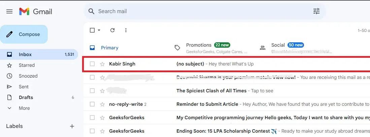Open the More options three-dot menu
Viewport: 370px width, 137px height.
pos(126,30)
